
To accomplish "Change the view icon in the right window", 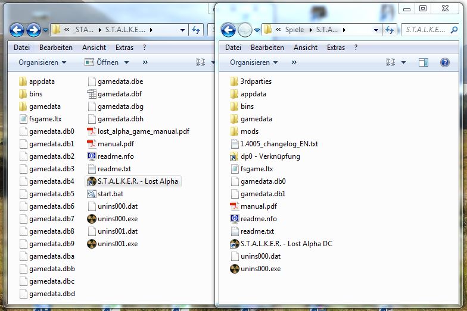I will click(x=391, y=62).
